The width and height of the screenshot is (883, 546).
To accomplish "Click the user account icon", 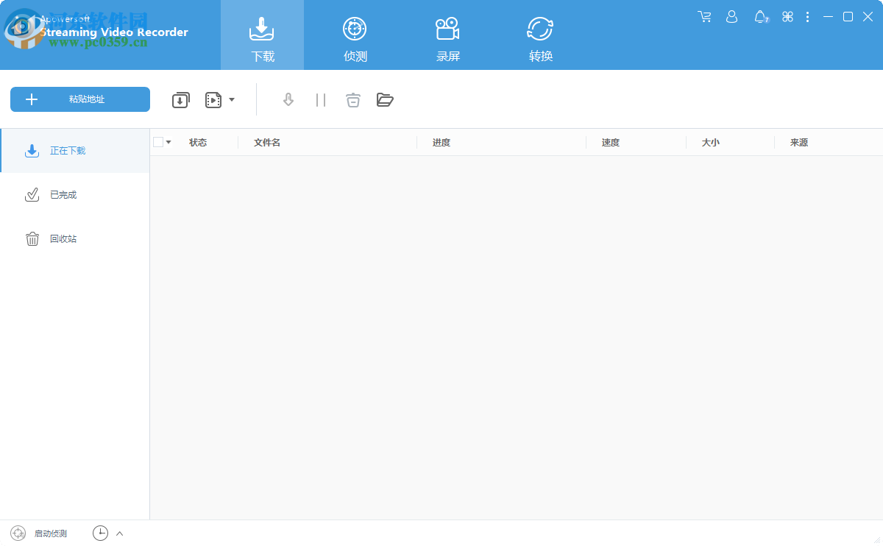I will pos(731,16).
